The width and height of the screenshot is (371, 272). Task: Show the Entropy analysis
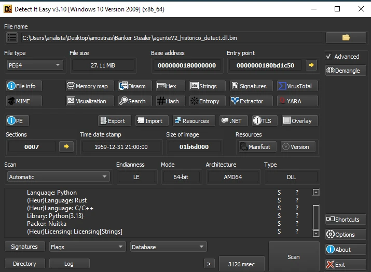point(205,101)
